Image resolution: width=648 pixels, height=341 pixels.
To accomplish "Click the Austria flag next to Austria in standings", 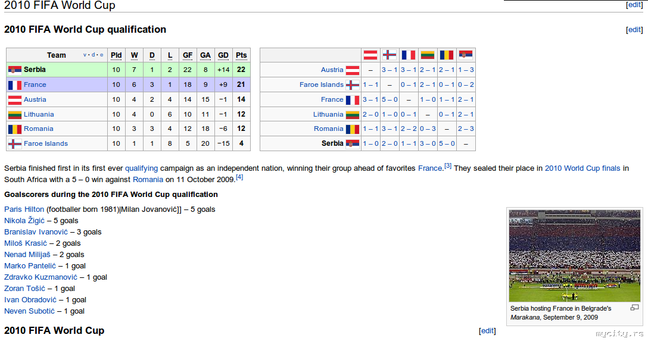I will point(15,100).
